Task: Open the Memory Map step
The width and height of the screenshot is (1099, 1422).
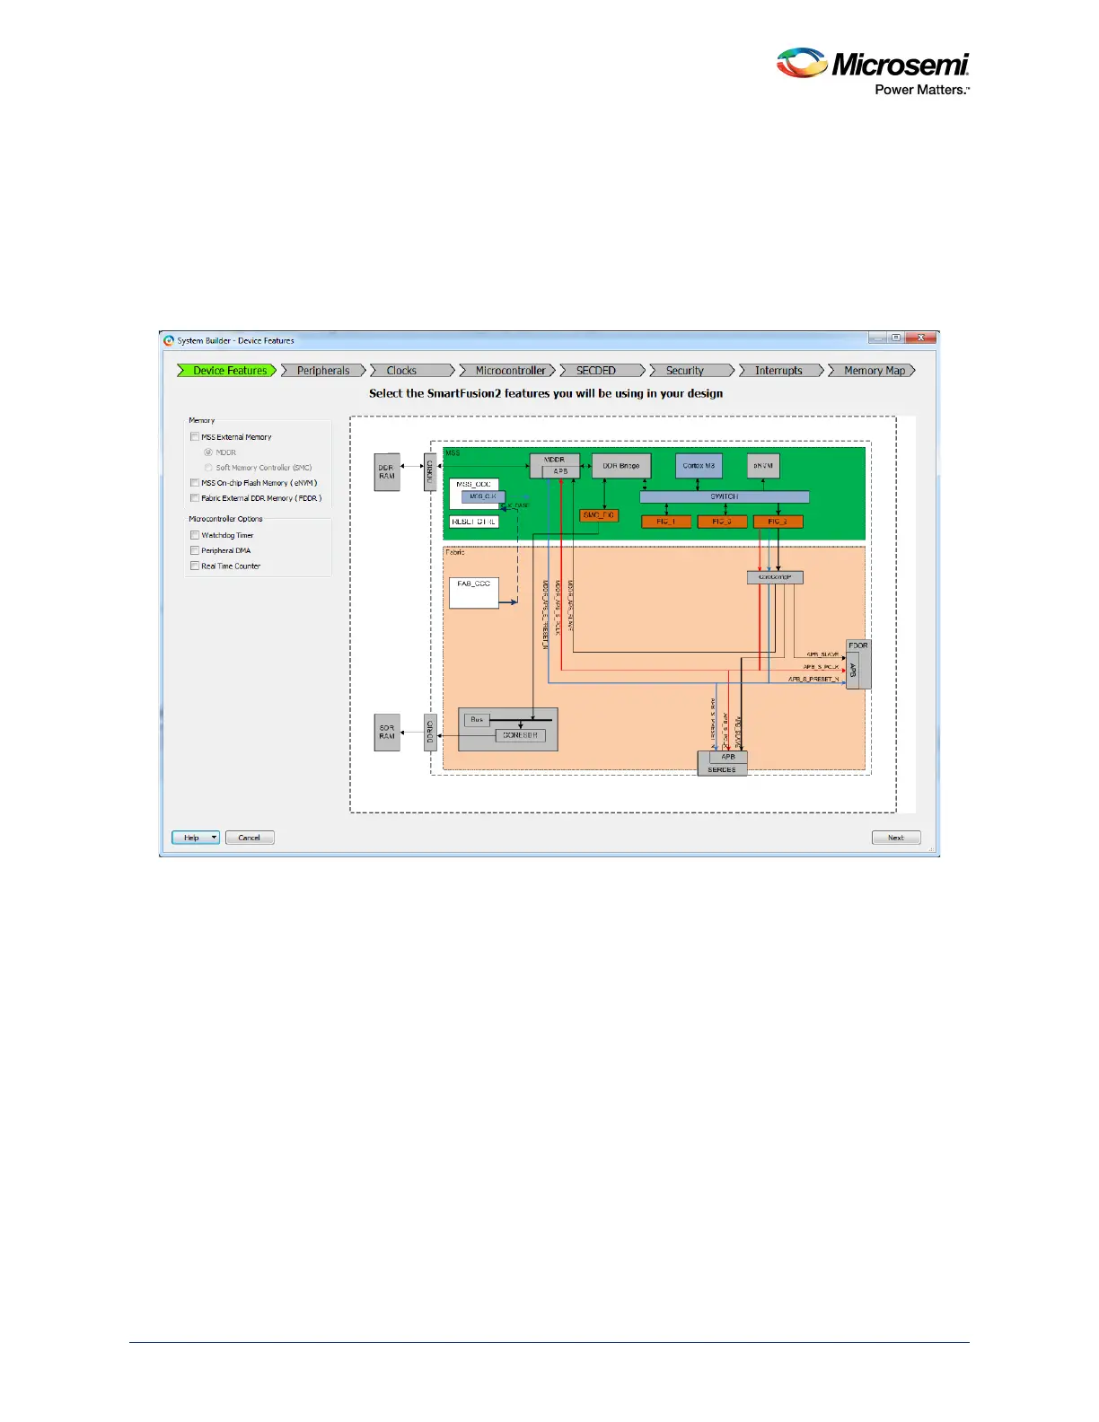Action: 872,371
